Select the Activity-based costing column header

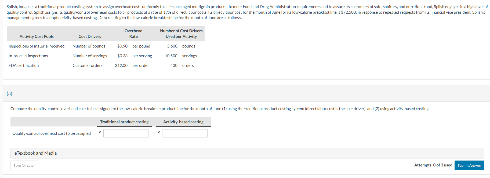click(183, 122)
